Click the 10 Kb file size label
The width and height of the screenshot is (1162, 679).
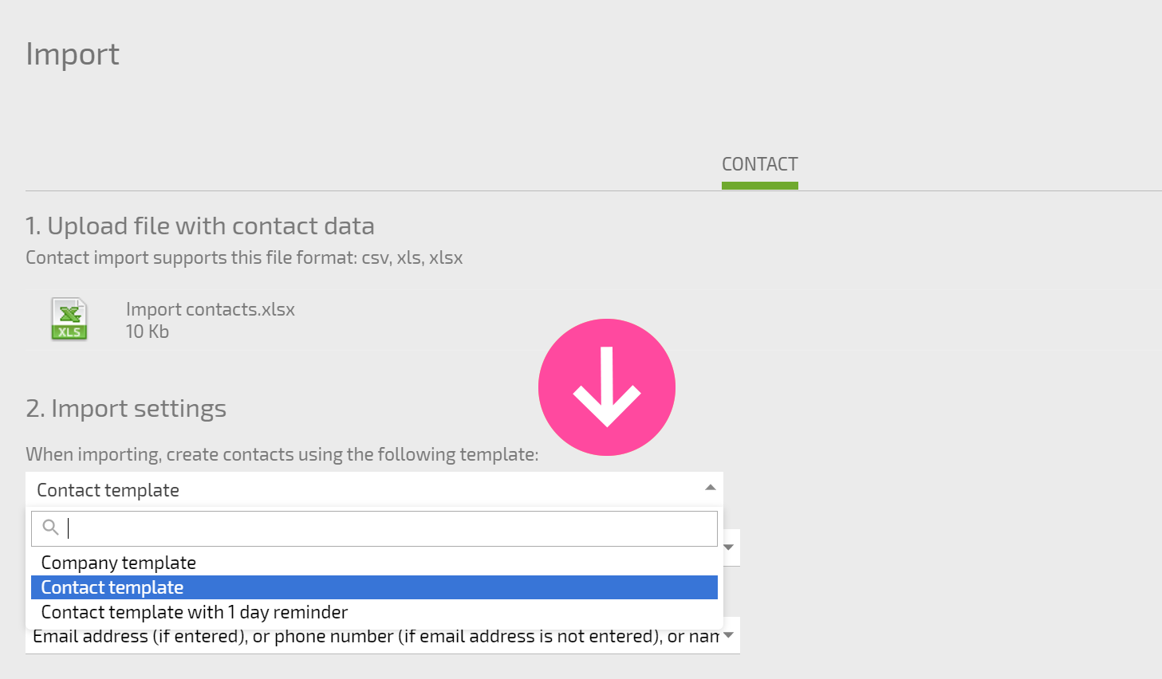click(148, 332)
